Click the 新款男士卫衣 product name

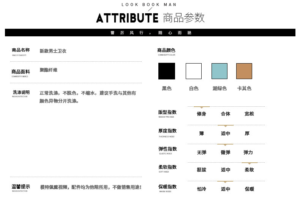point(53,51)
